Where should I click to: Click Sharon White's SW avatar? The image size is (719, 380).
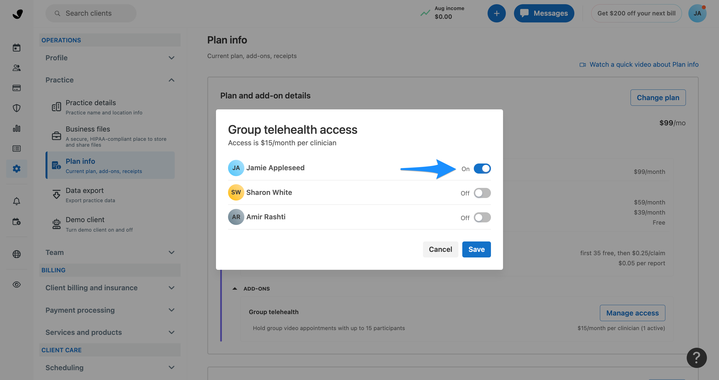236,192
